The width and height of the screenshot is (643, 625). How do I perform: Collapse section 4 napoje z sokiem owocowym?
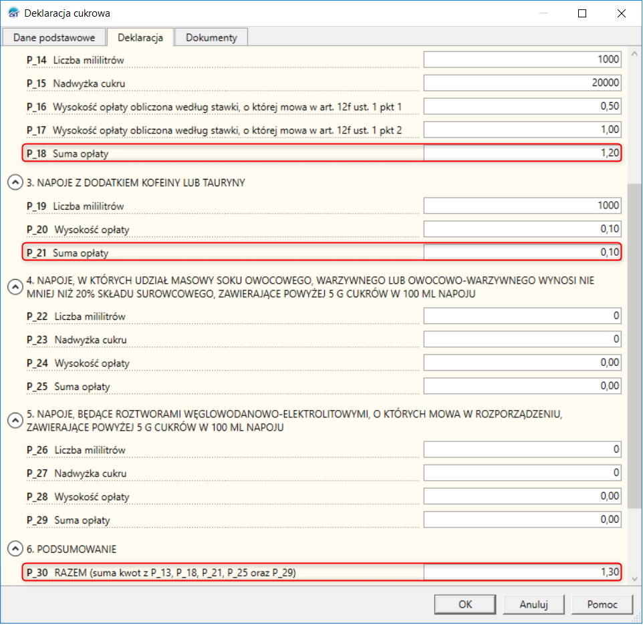(x=15, y=286)
